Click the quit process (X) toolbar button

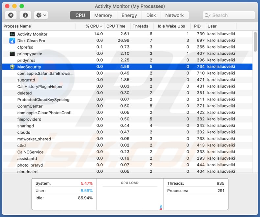click(x=11, y=15)
